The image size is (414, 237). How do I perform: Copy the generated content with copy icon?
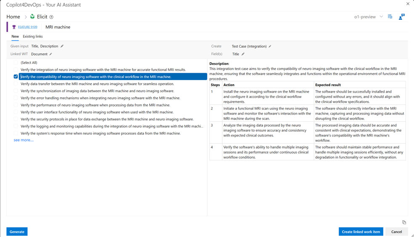[404, 222]
